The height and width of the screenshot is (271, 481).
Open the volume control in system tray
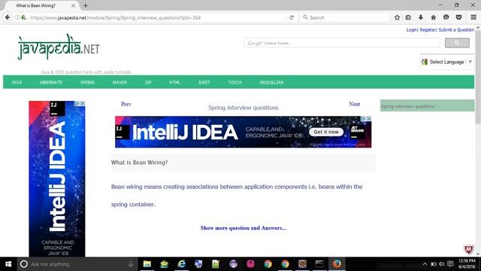pyautogui.click(x=441, y=264)
